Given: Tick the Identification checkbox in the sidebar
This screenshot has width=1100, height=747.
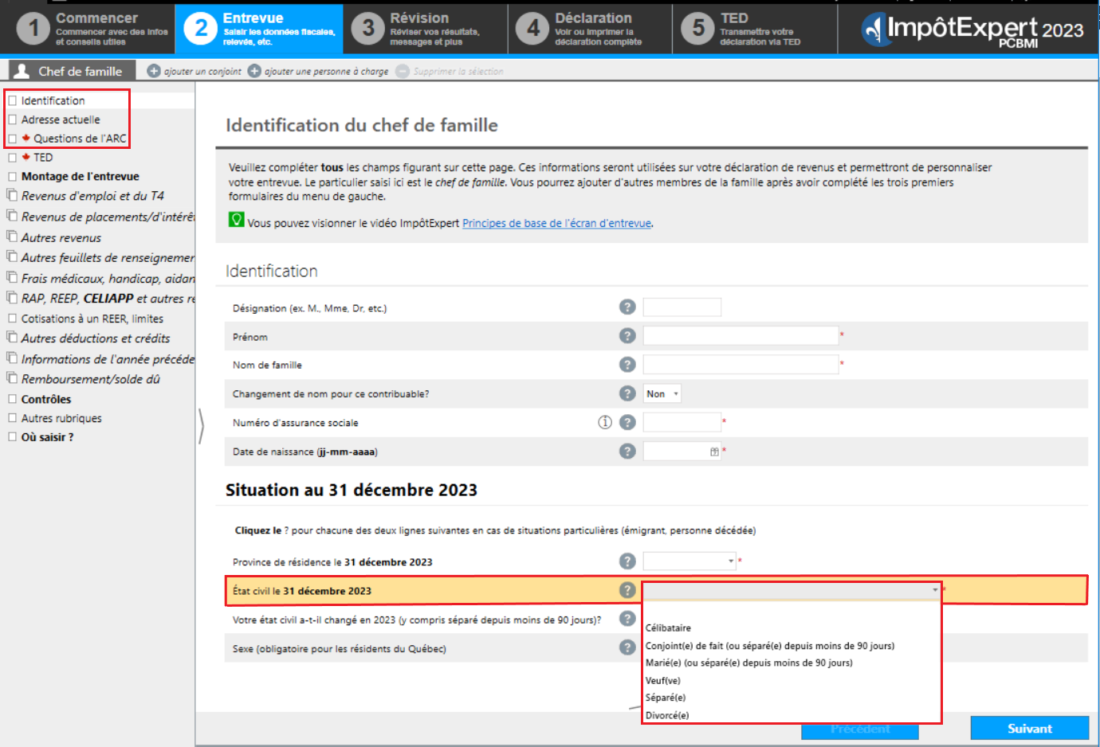Looking at the screenshot, I should point(12,100).
